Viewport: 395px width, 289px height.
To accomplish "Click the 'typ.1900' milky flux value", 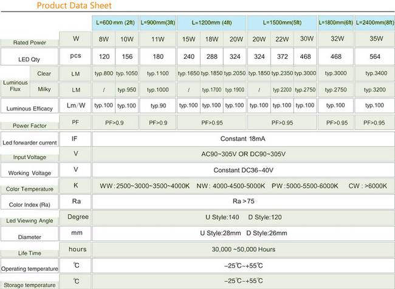I will click(235, 90).
